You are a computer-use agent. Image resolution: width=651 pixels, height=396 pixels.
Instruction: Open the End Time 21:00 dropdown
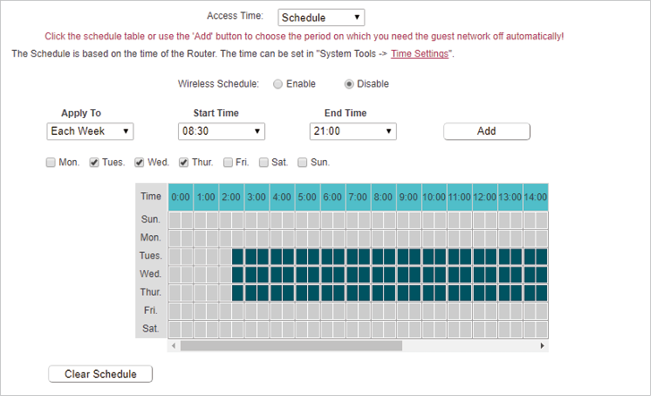coord(353,131)
